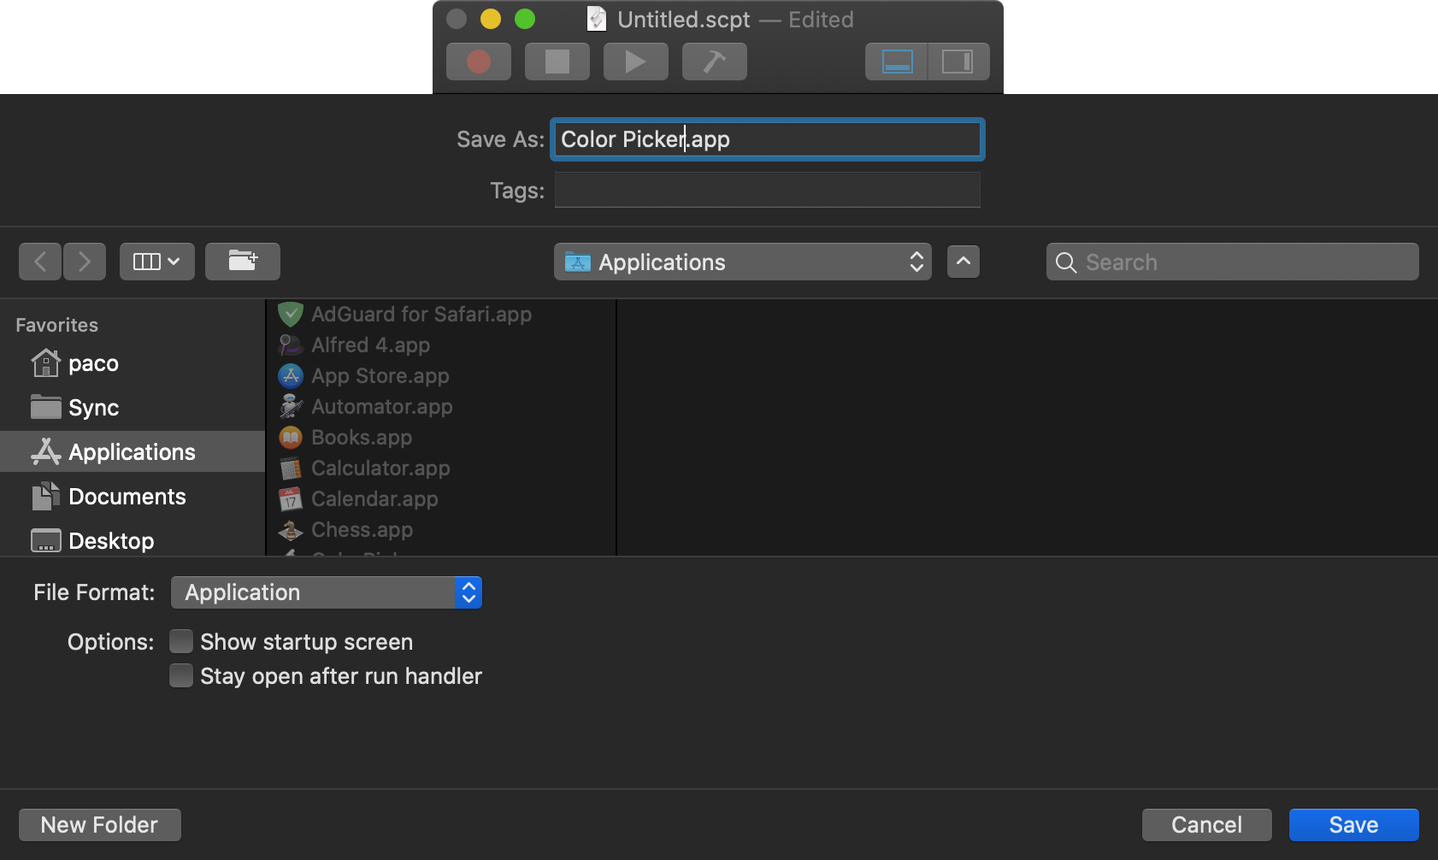Select the paco home folder in Favorites

pos(93,362)
